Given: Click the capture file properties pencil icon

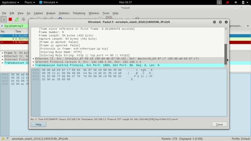Looking at the screenshot, I should 7,139.
